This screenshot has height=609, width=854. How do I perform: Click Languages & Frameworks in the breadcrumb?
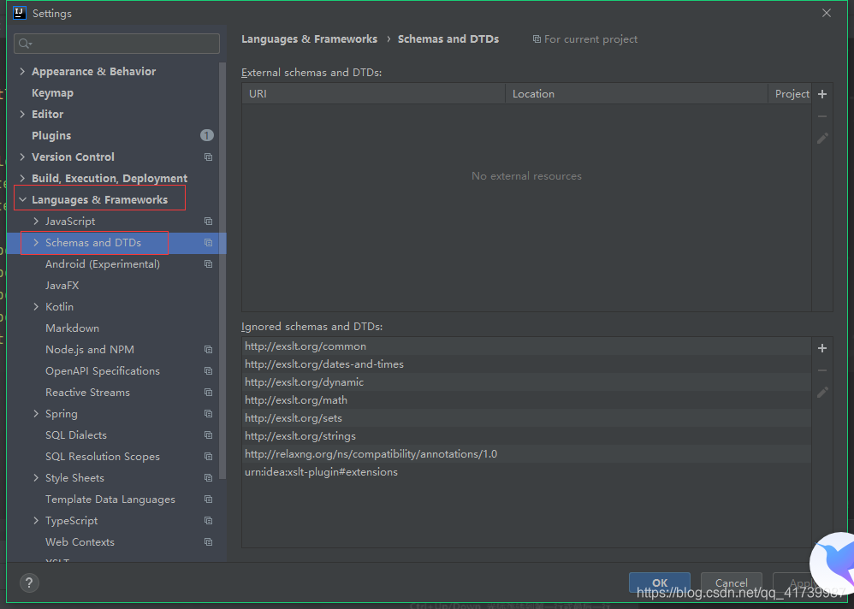point(310,39)
